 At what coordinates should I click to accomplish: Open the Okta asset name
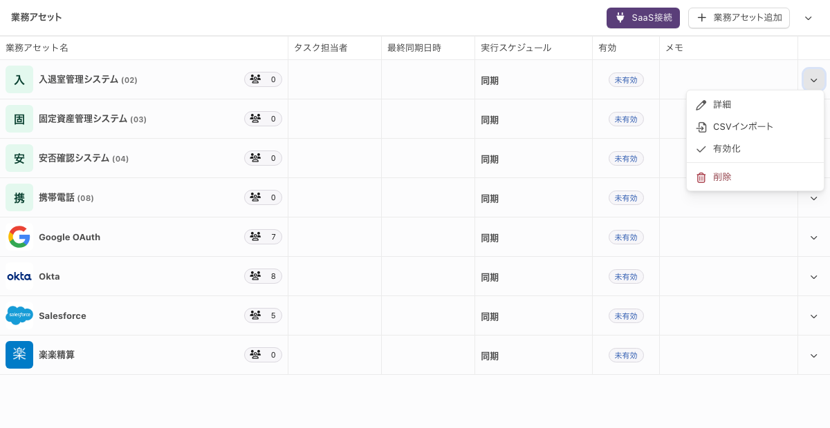49,276
